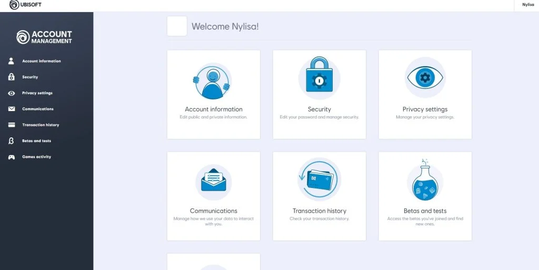Go to Privacy settings in sidebar

point(37,93)
